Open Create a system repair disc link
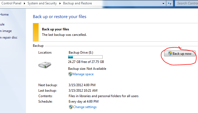Screen dimensions: 198x113 [x=9, y=37]
